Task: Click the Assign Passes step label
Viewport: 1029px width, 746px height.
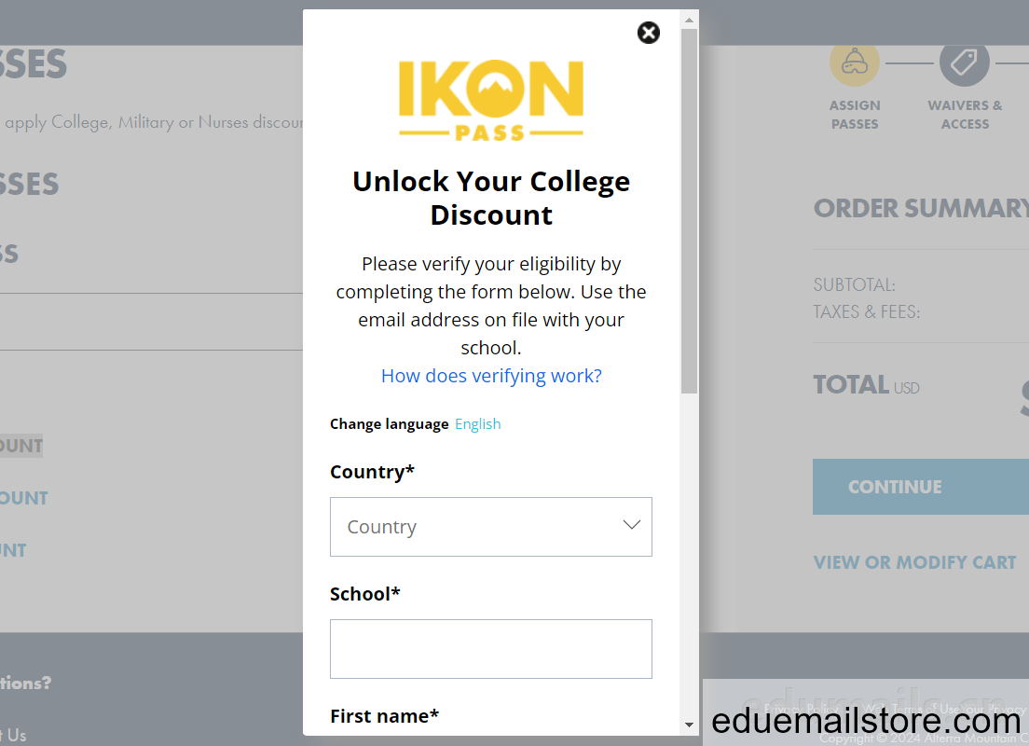Action: [x=855, y=115]
